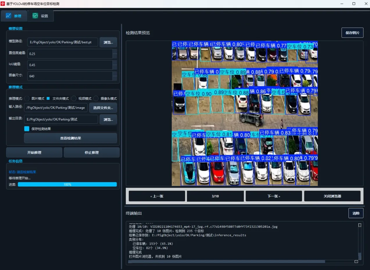The image size is (370, 270).
Task: Stop inference with 停止推理
Action: pyautogui.click(x=92, y=152)
